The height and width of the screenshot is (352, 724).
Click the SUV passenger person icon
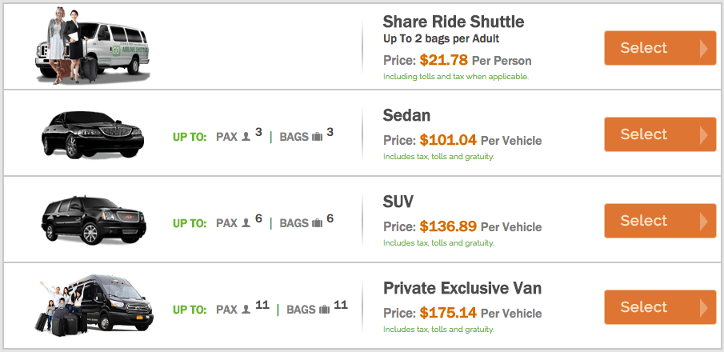246,223
